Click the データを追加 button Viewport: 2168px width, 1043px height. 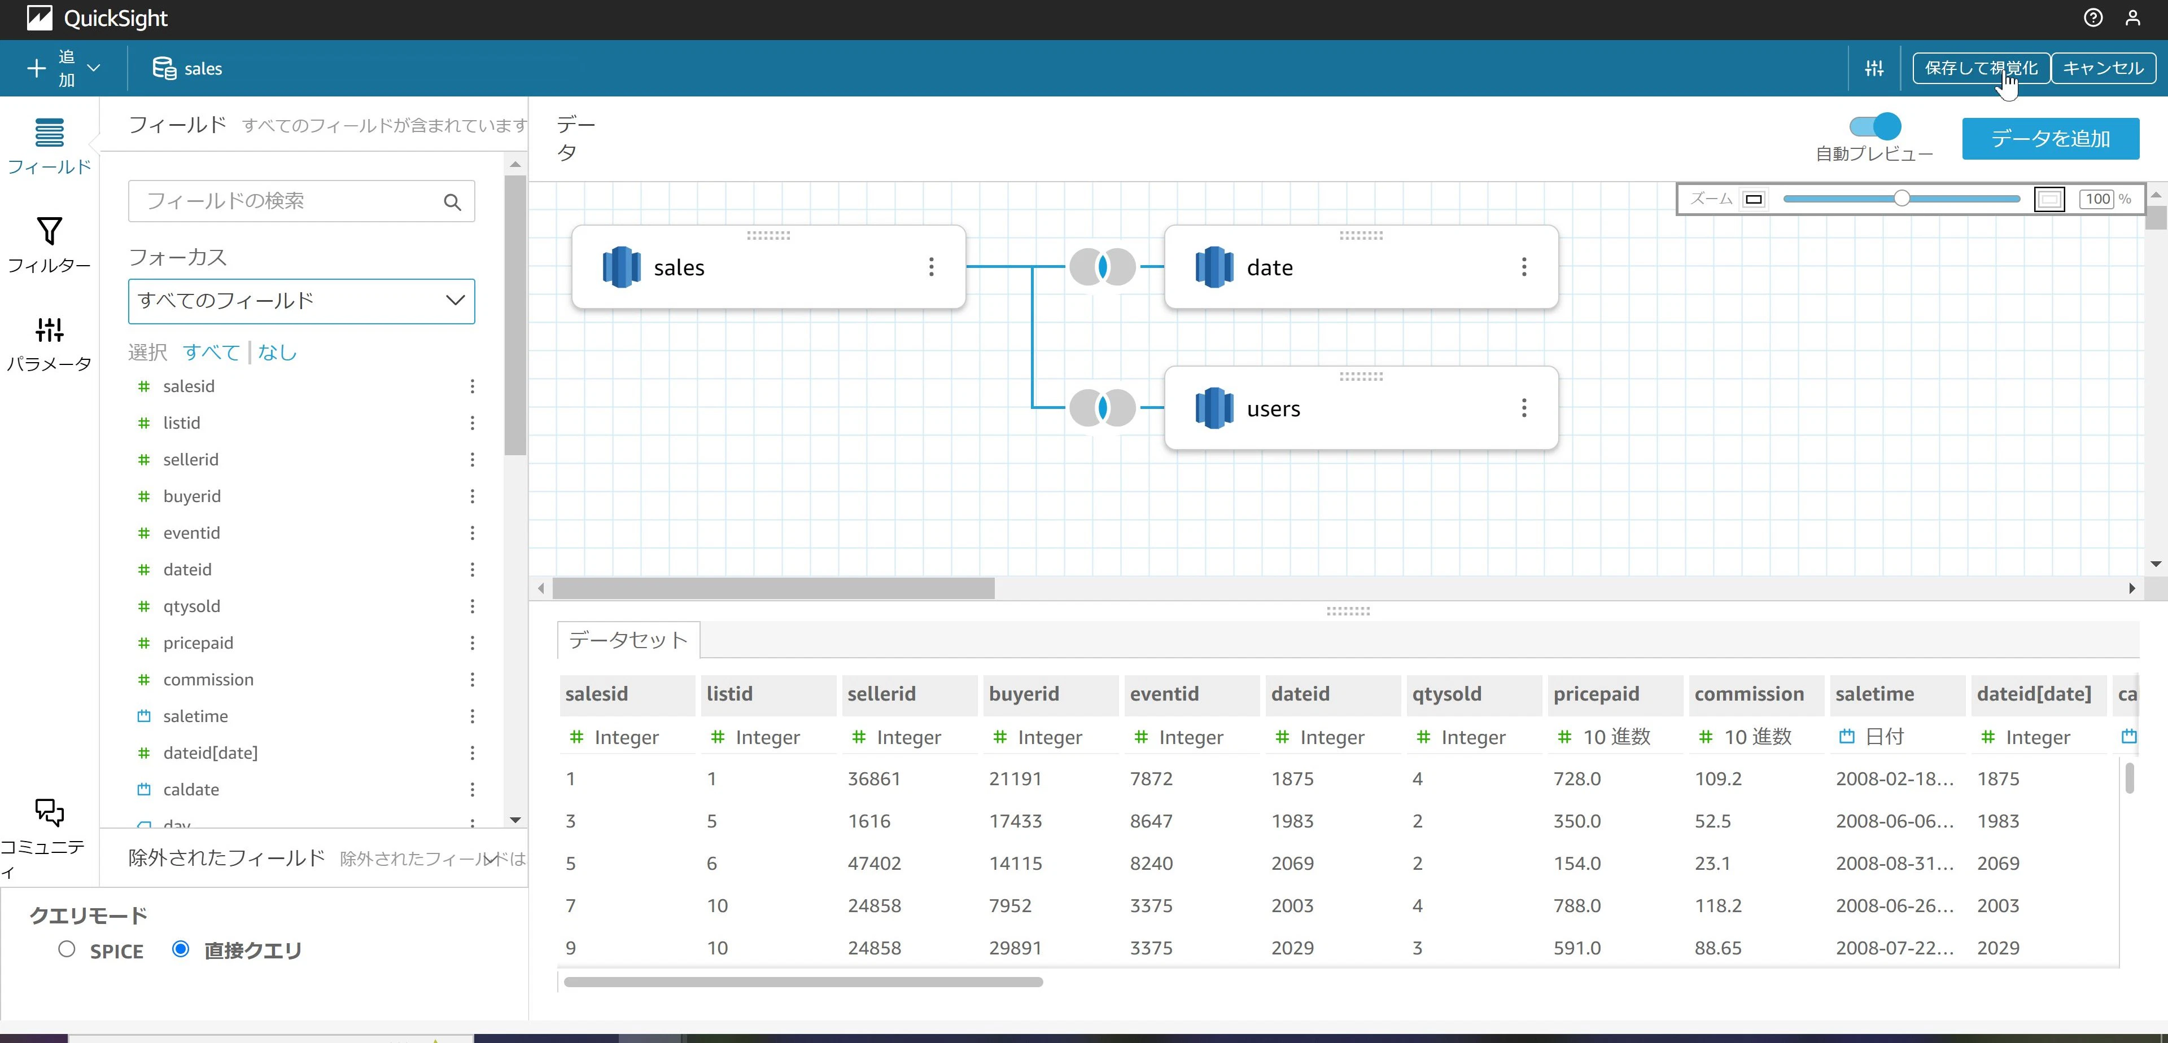tap(2050, 139)
